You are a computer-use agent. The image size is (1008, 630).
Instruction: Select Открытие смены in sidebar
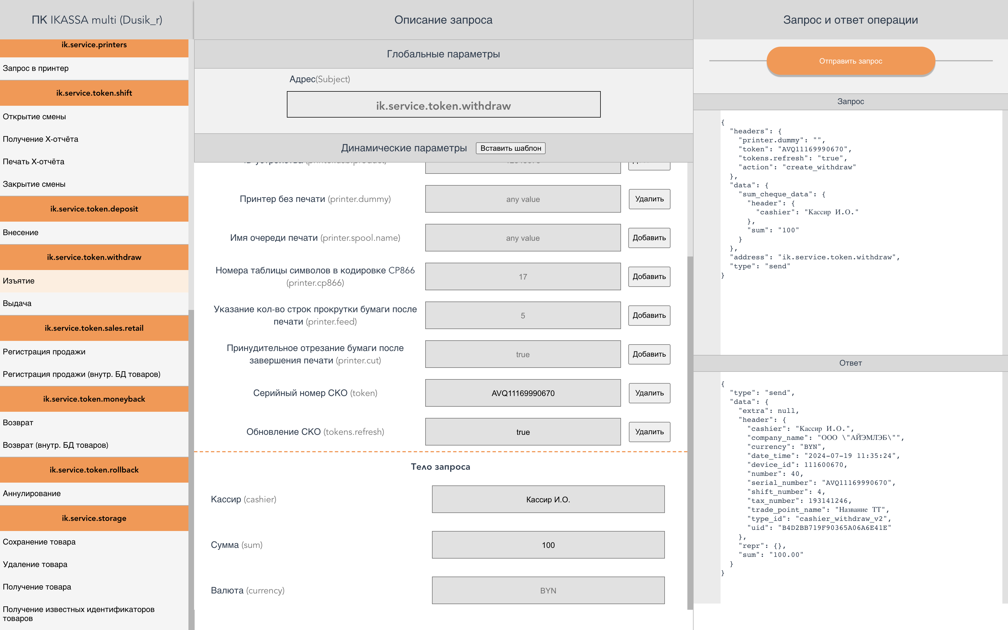[35, 117]
